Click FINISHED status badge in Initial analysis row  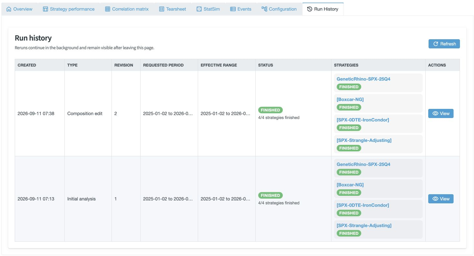pos(270,196)
